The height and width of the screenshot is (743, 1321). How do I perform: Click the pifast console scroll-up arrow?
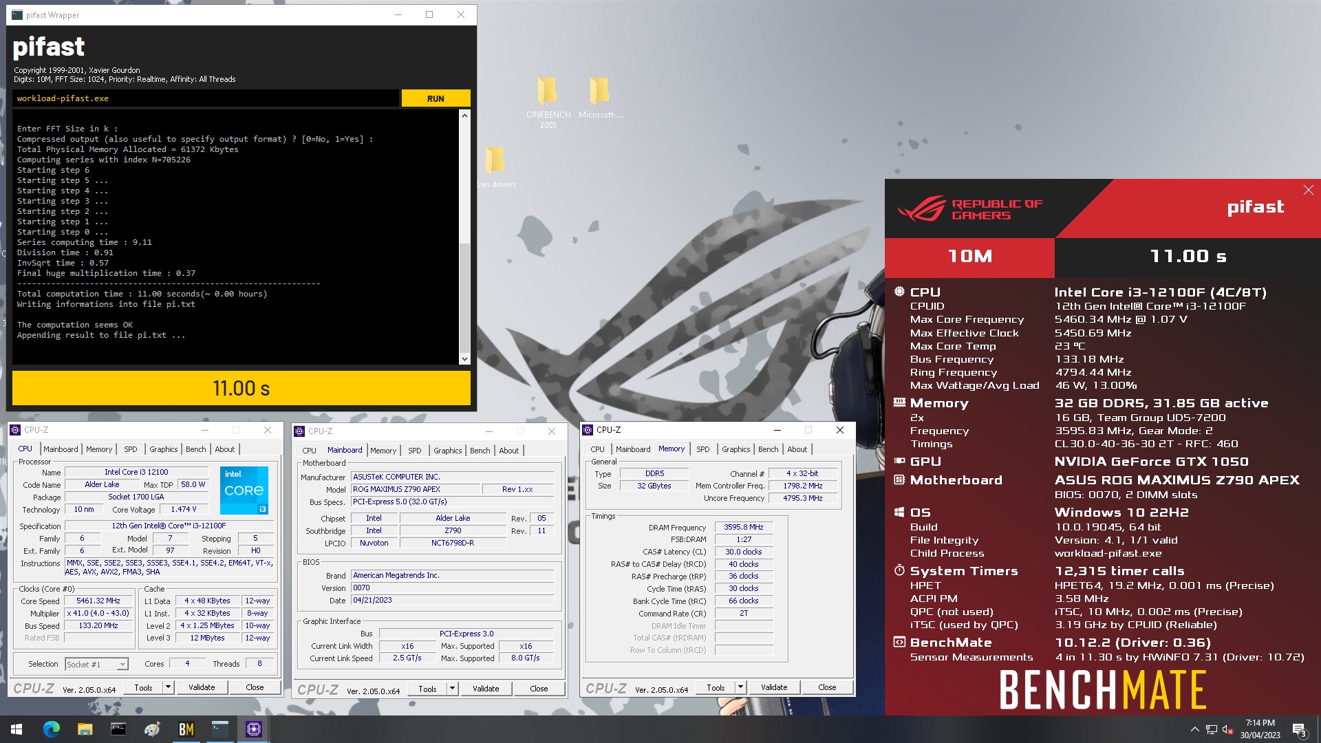[464, 116]
